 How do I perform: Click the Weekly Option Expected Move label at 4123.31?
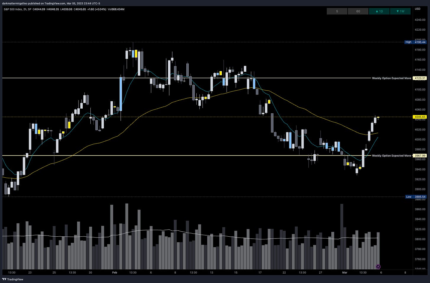[391, 78]
